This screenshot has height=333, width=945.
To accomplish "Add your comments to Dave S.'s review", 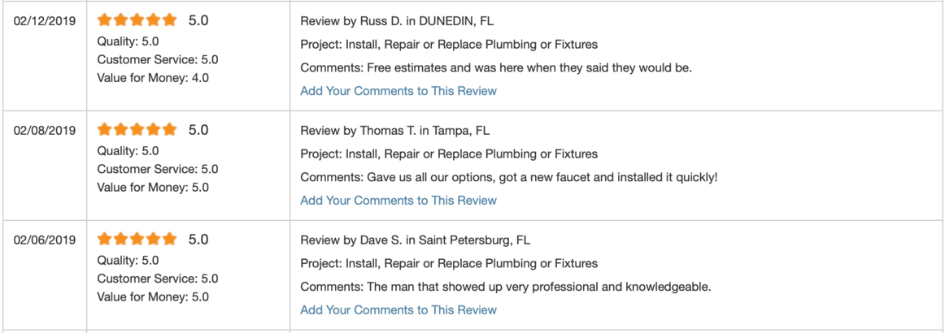I will click(x=398, y=310).
